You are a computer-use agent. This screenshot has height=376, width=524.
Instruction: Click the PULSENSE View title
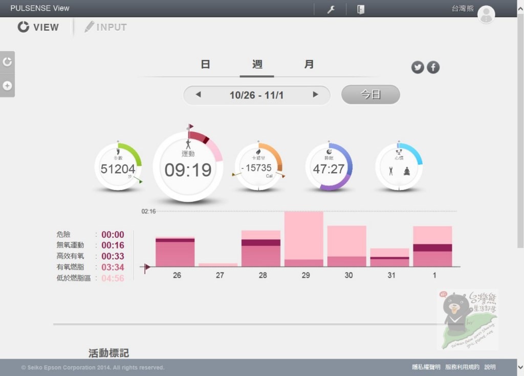pyautogui.click(x=40, y=8)
